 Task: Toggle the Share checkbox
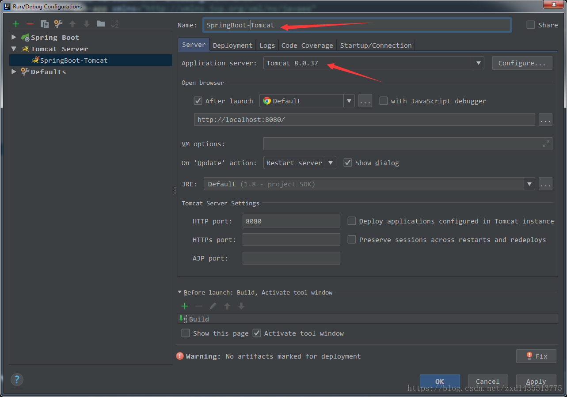[x=531, y=25]
